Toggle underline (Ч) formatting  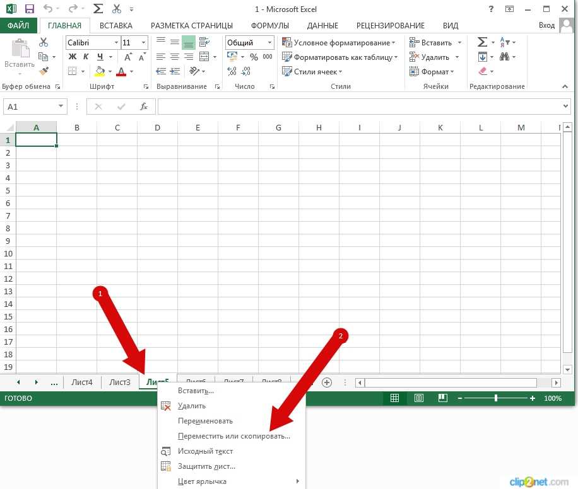pos(100,57)
